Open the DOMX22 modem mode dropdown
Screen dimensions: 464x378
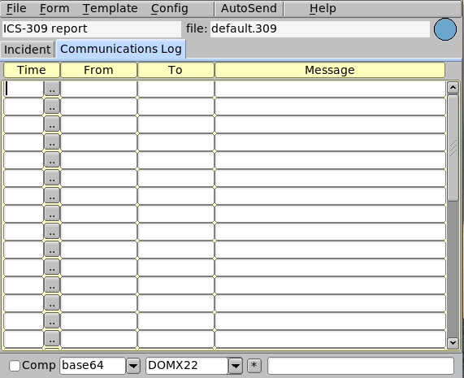(236, 366)
